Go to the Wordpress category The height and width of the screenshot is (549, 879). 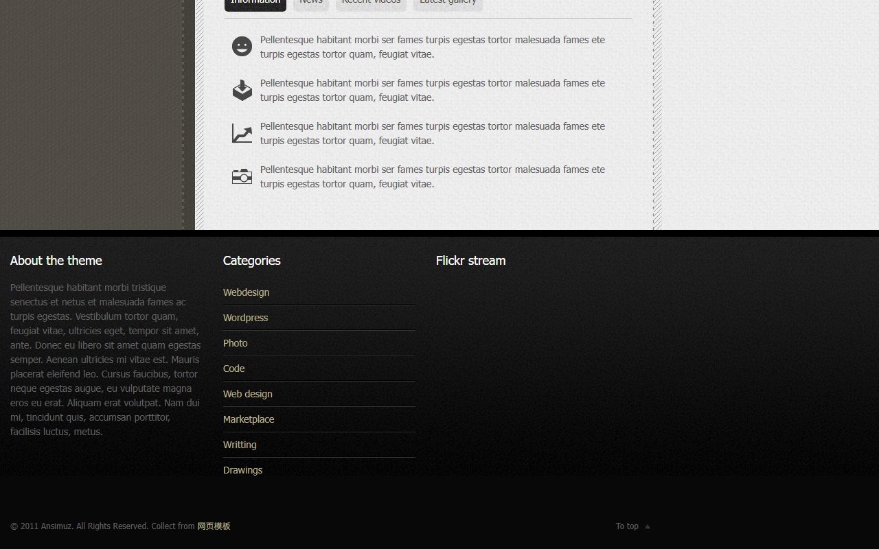click(245, 318)
